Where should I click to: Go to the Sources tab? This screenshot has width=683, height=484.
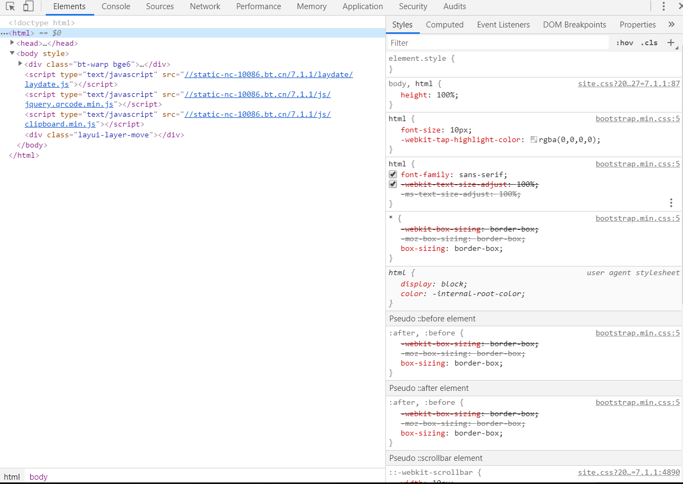click(160, 6)
